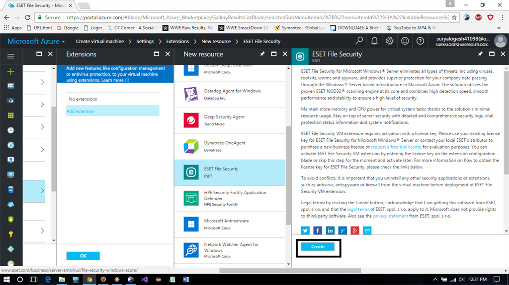The width and height of the screenshot is (509, 285).
Task: Open the SQL databases sidebar icon
Action: click(x=11, y=190)
